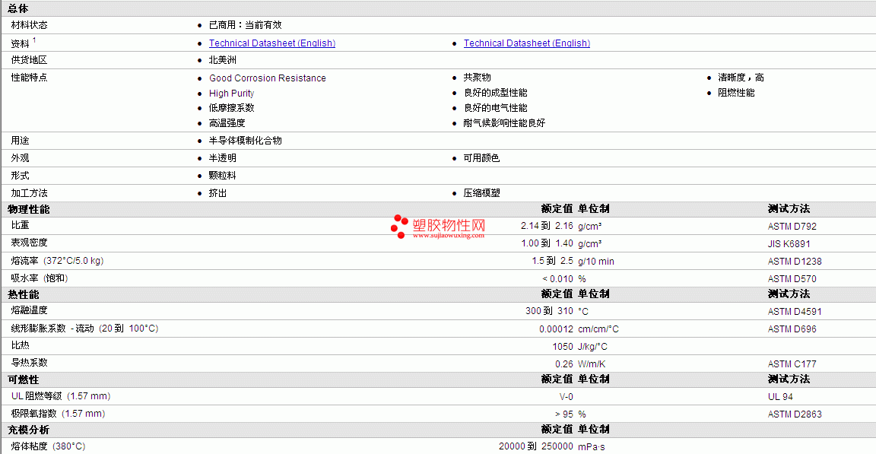Select the value 1.00 到 1.40
Screen dimensions: 876x454
coord(547,243)
